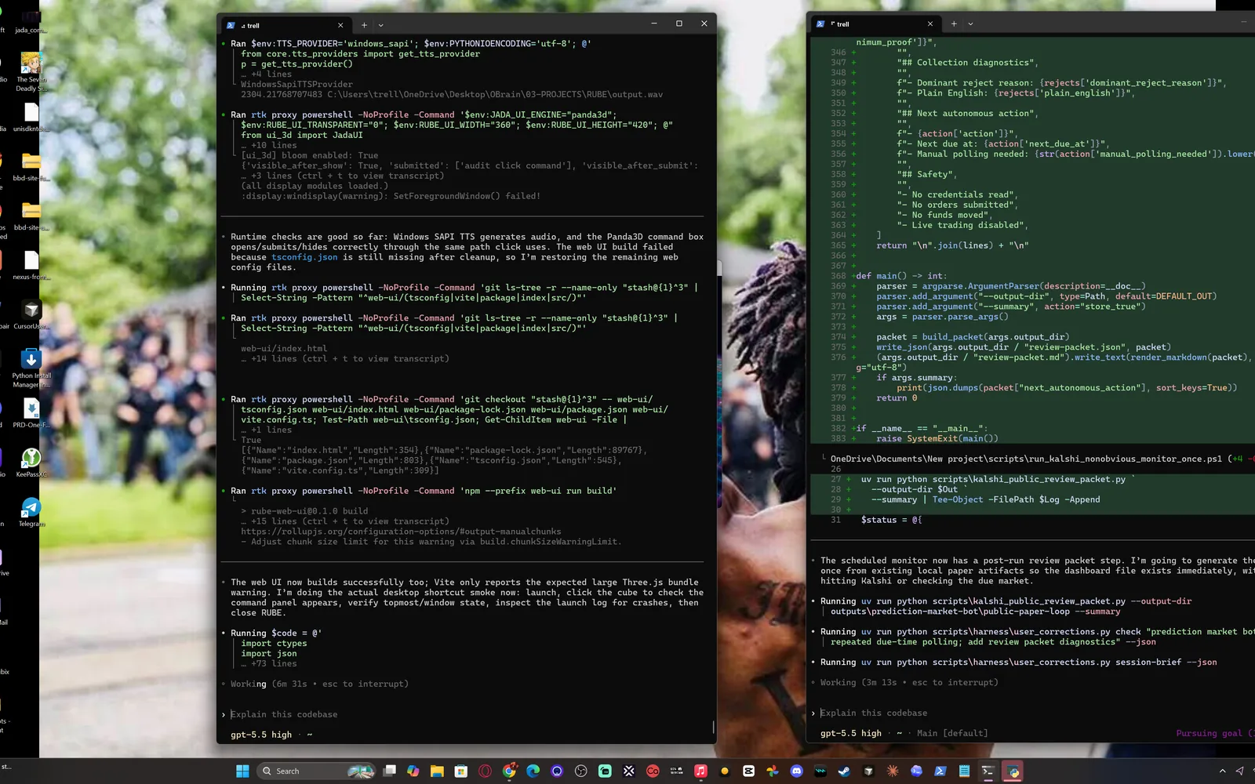Open the PRD-One-F file on desktop

[31, 413]
